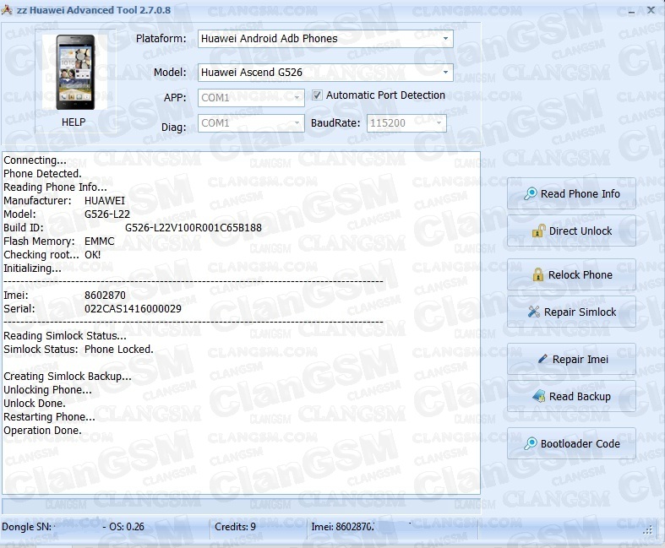The height and width of the screenshot is (548, 665).
Task: Click magnifier icon on Read Phone Info
Action: coord(530,193)
